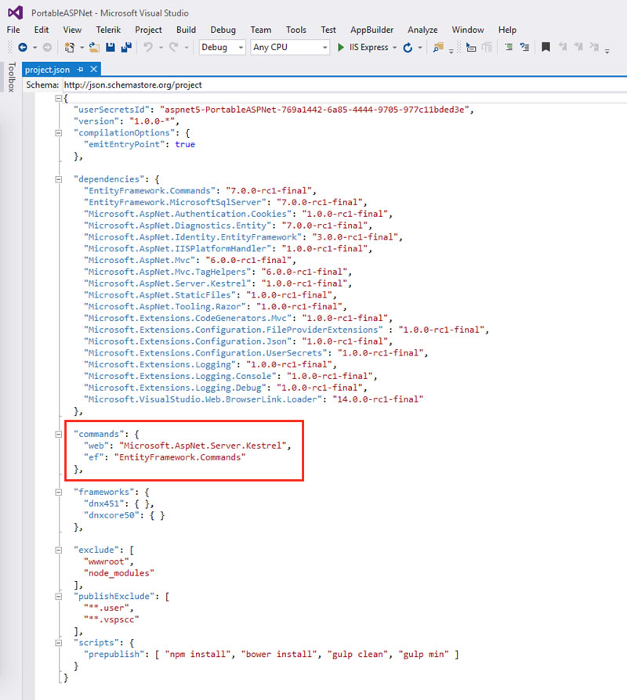Screen dimensions: 627x700
Task: Click the Open File folder icon
Action: point(94,47)
